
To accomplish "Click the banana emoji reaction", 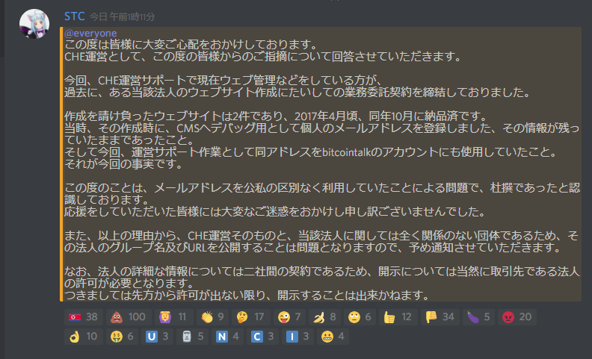I will tap(324, 317).
